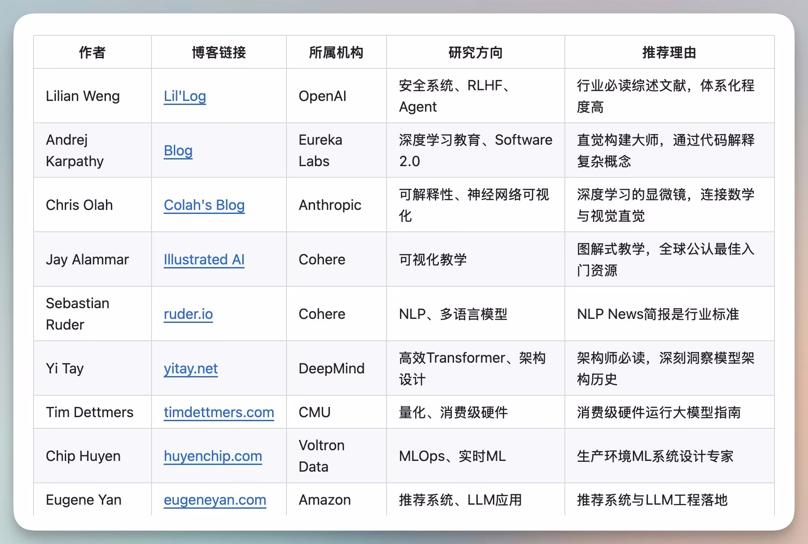
Task: Open the ruder.io link
Action: pos(188,314)
